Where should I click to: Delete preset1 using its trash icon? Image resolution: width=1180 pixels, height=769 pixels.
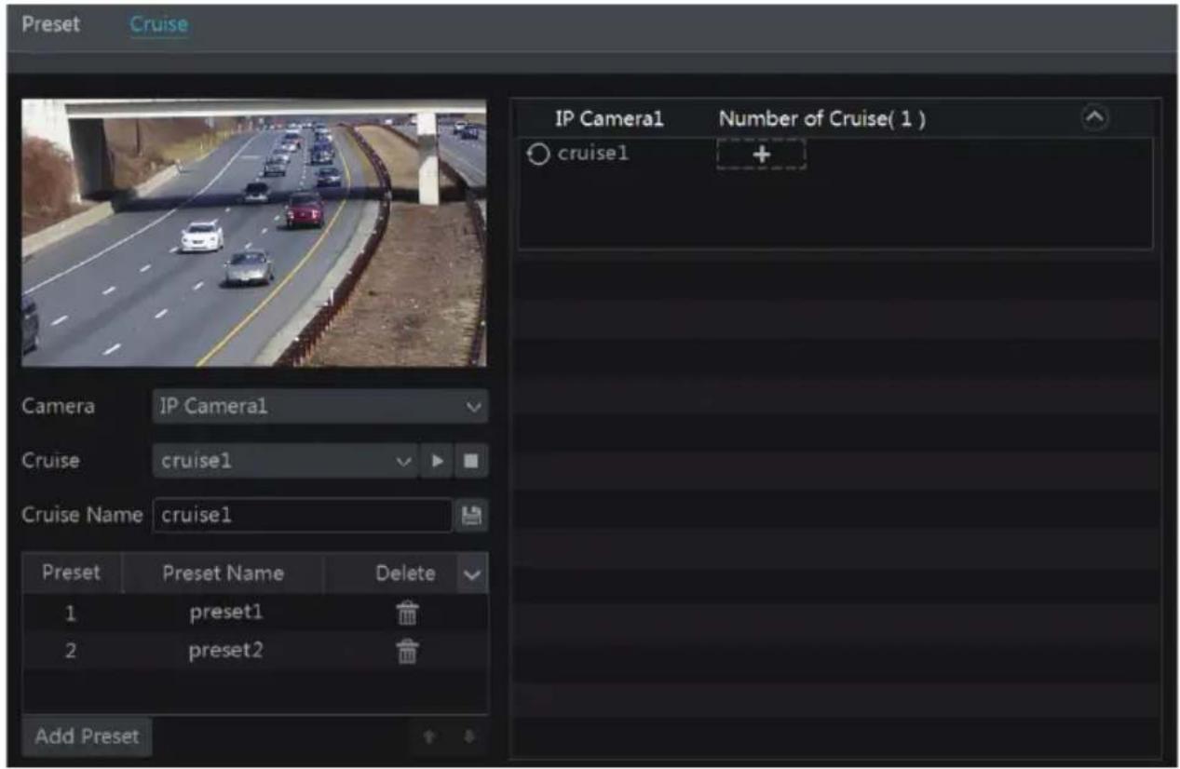coord(407,613)
